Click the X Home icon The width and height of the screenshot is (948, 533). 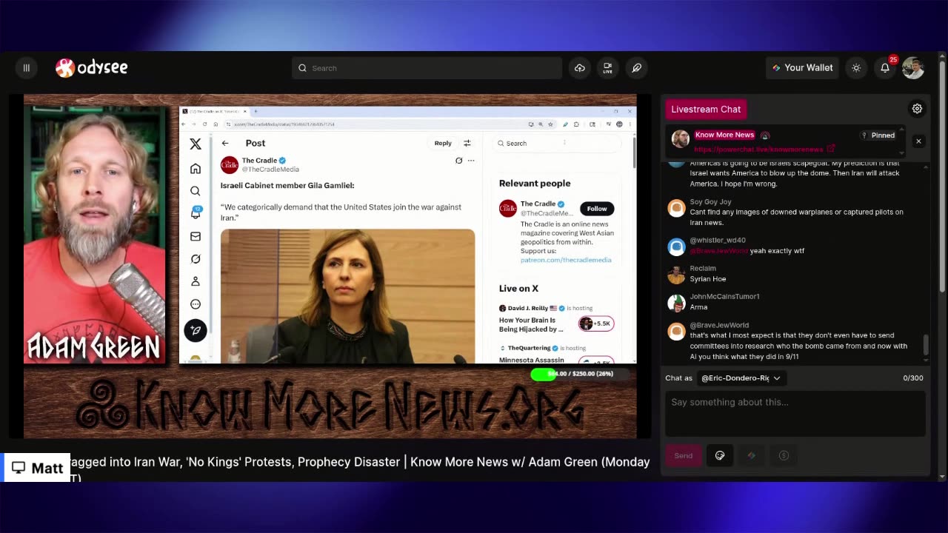(x=196, y=169)
